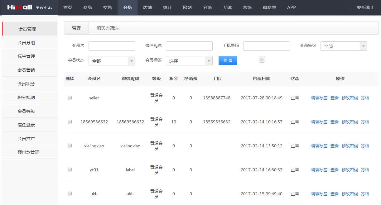Select 会员分组 in the sidebar
The width and height of the screenshot is (381, 205).
pyautogui.click(x=30, y=42)
